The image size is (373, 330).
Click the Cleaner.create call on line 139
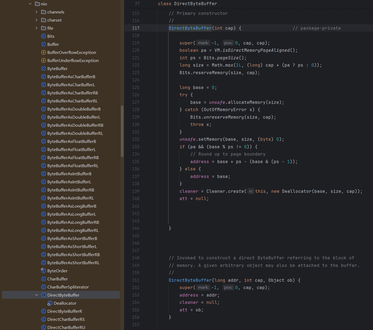[x=225, y=191]
